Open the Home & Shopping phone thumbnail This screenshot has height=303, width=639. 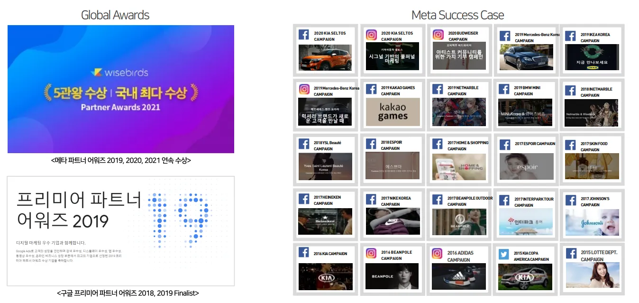pos(459,166)
